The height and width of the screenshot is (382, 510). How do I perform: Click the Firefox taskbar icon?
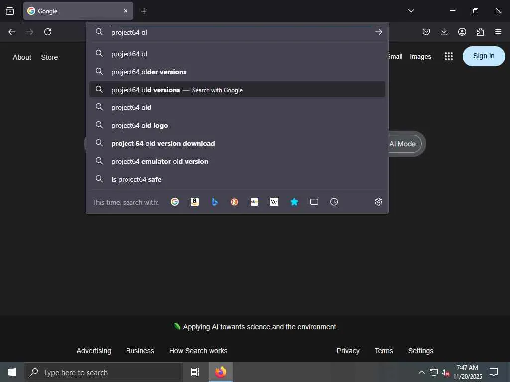221,372
